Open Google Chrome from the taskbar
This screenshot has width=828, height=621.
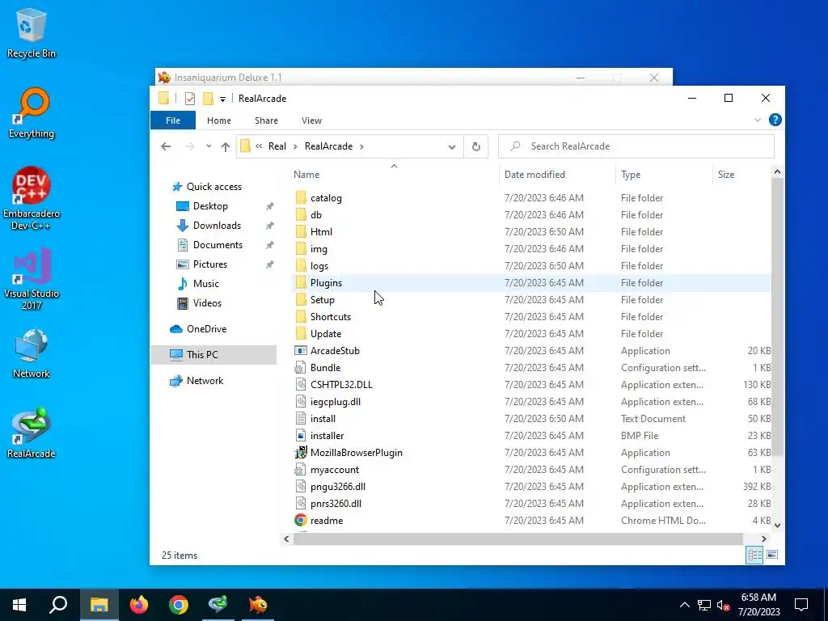[179, 605]
